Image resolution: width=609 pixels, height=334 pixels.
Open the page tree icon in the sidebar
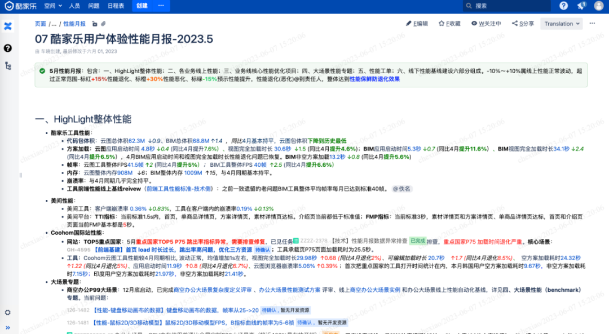(x=8, y=66)
